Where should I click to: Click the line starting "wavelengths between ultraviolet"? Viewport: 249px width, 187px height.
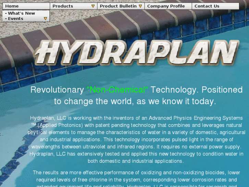136,147
